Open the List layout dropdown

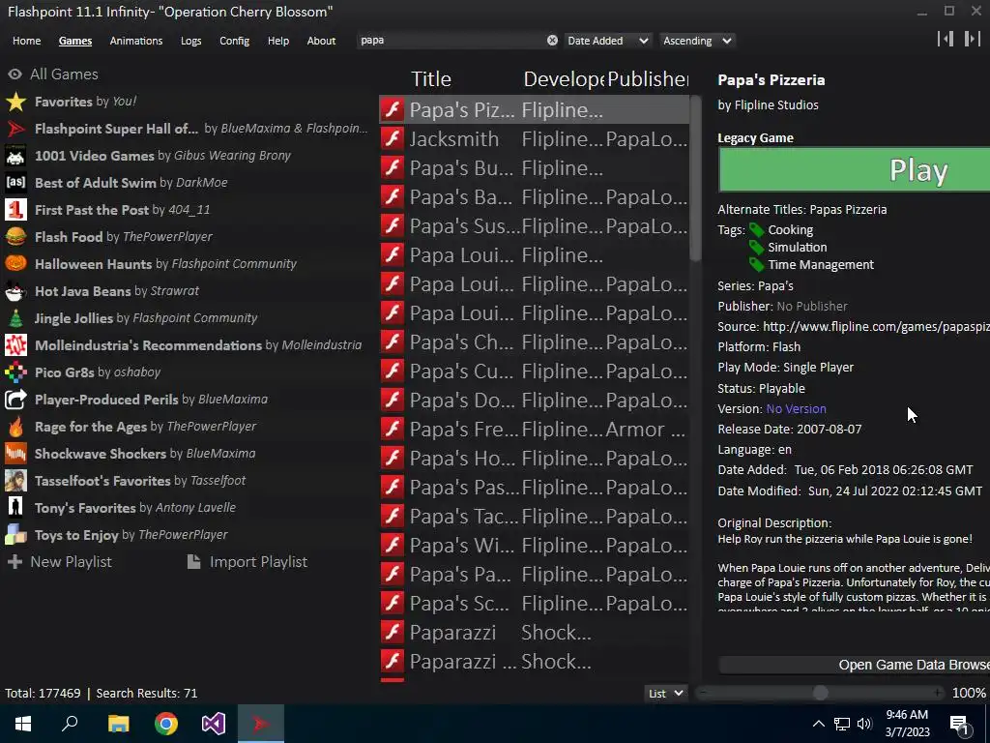(665, 693)
